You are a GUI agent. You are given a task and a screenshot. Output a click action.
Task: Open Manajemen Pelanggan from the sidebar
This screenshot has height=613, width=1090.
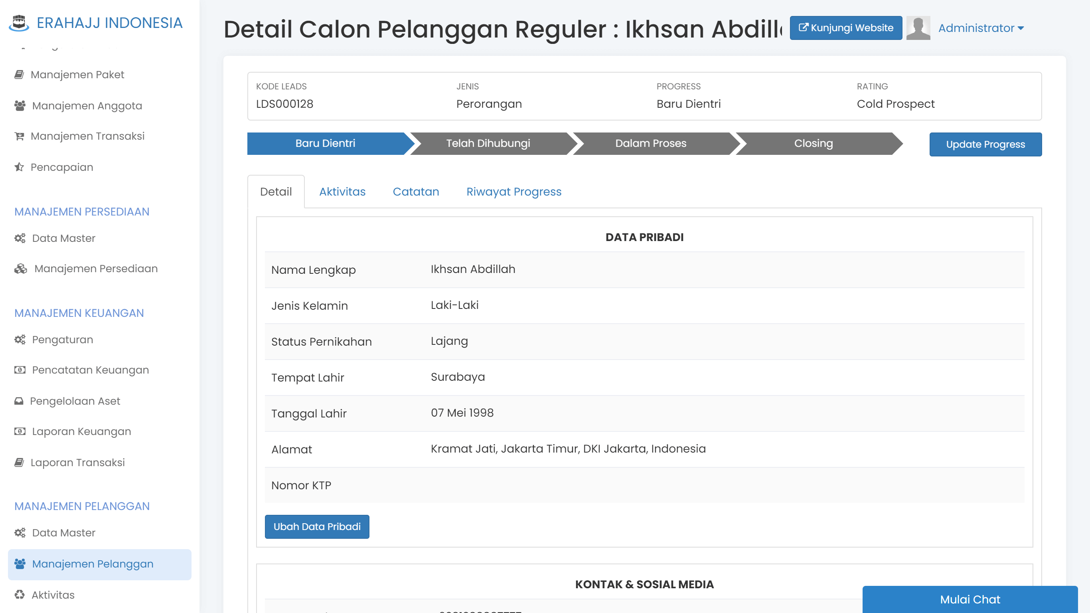click(x=92, y=564)
